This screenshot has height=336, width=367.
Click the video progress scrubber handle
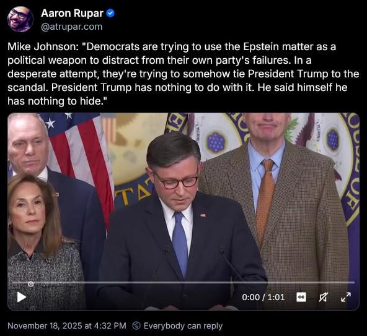tap(30, 284)
